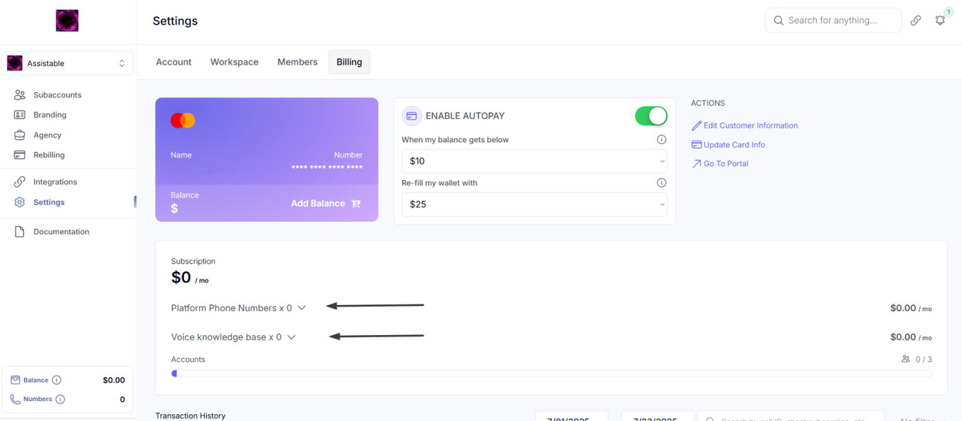Open the notifications bell icon
This screenshot has height=421, width=962.
click(940, 21)
